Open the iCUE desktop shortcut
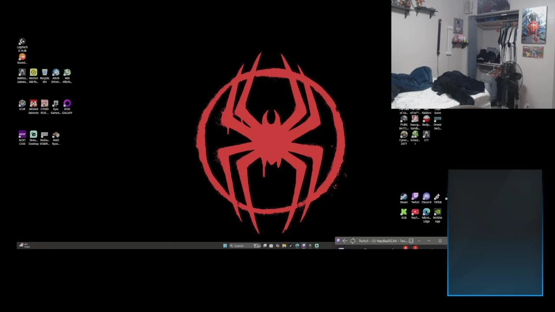 tap(22, 106)
